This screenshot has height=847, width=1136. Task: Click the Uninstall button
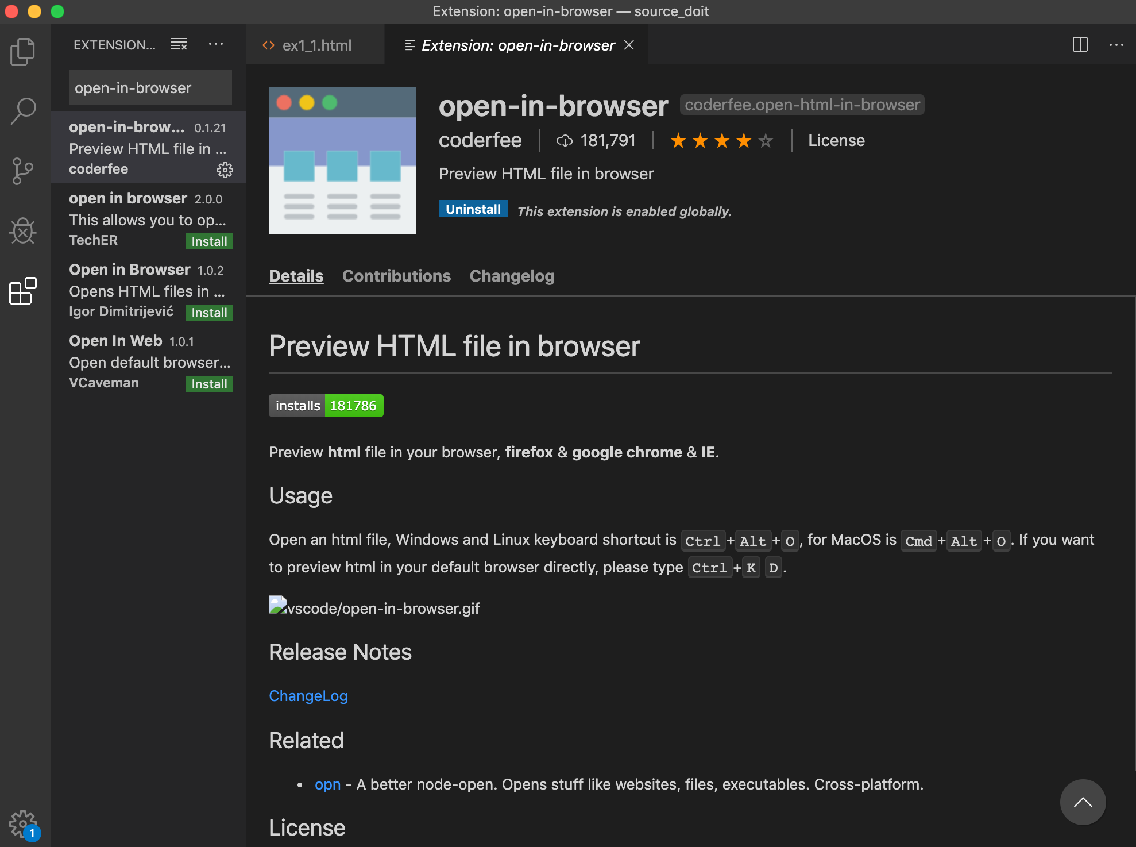[473, 209]
